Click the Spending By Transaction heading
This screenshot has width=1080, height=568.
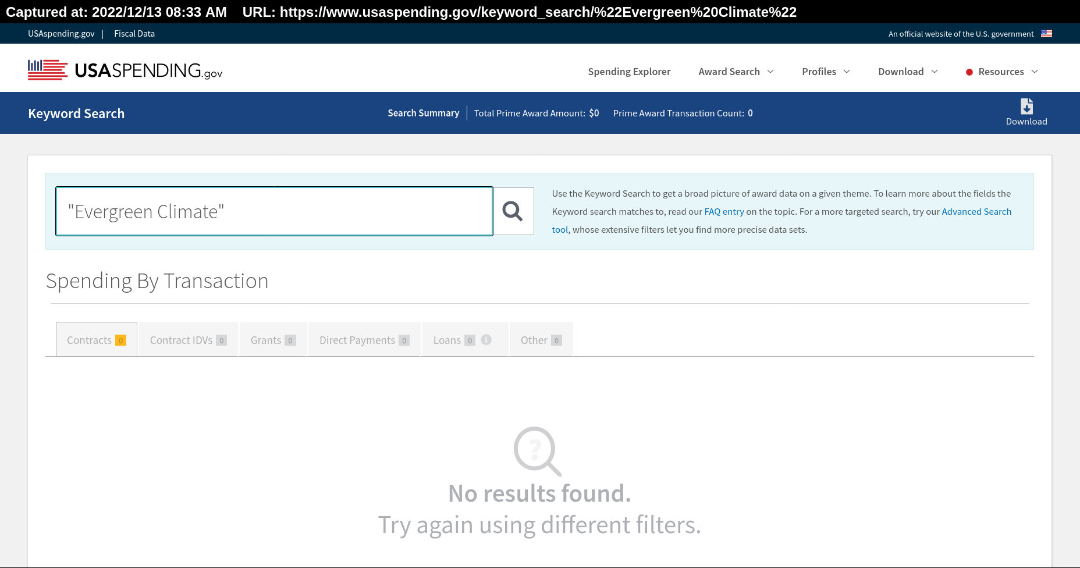tap(157, 281)
